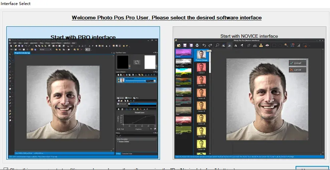Pick the Solarize effect thumbnail
Viewport: 330px width, 170px height.
(x=183, y=82)
